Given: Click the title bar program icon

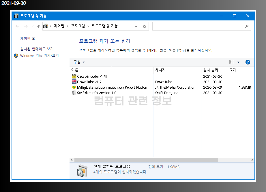Looking at the screenshot, I should 16,16.
